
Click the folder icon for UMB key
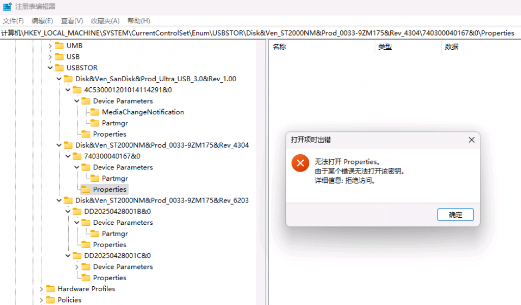[x=59, y=46]
